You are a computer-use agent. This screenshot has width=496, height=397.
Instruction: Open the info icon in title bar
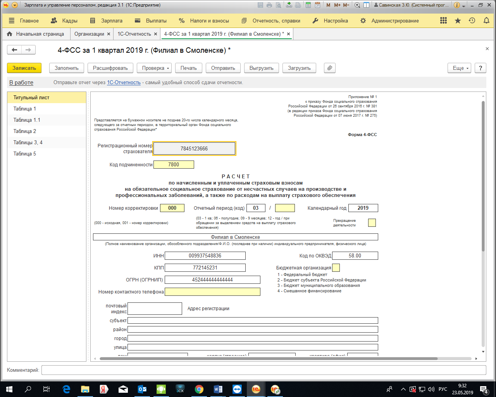tap(456, 5)
